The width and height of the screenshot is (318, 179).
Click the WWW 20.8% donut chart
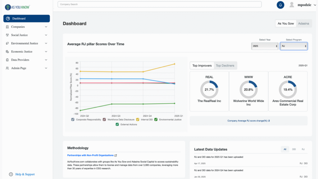click(248, 89)
